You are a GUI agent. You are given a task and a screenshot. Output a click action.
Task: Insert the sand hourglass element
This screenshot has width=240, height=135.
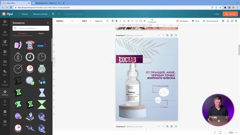[42, 69]
